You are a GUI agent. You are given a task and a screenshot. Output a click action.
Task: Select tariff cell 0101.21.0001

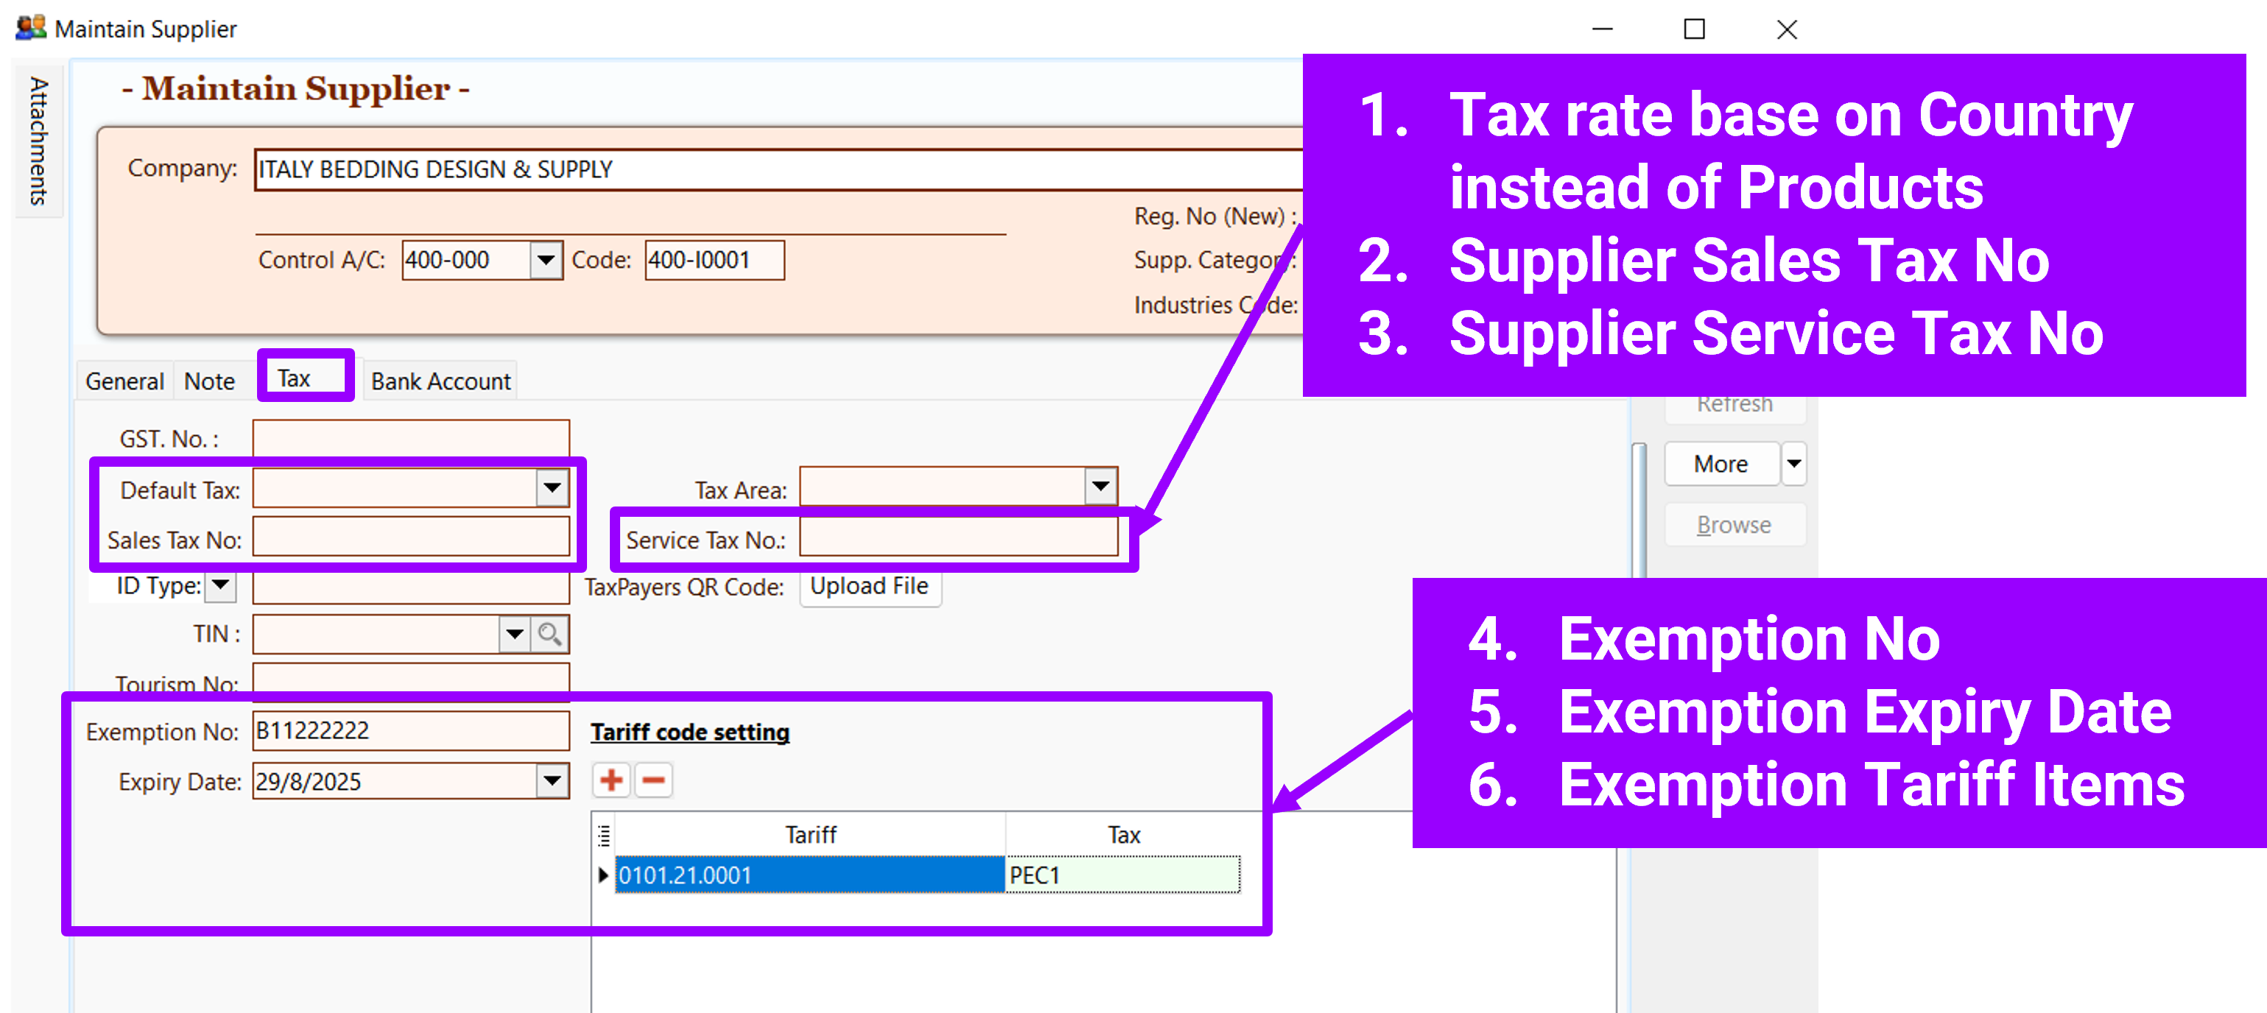click(809, 875)
